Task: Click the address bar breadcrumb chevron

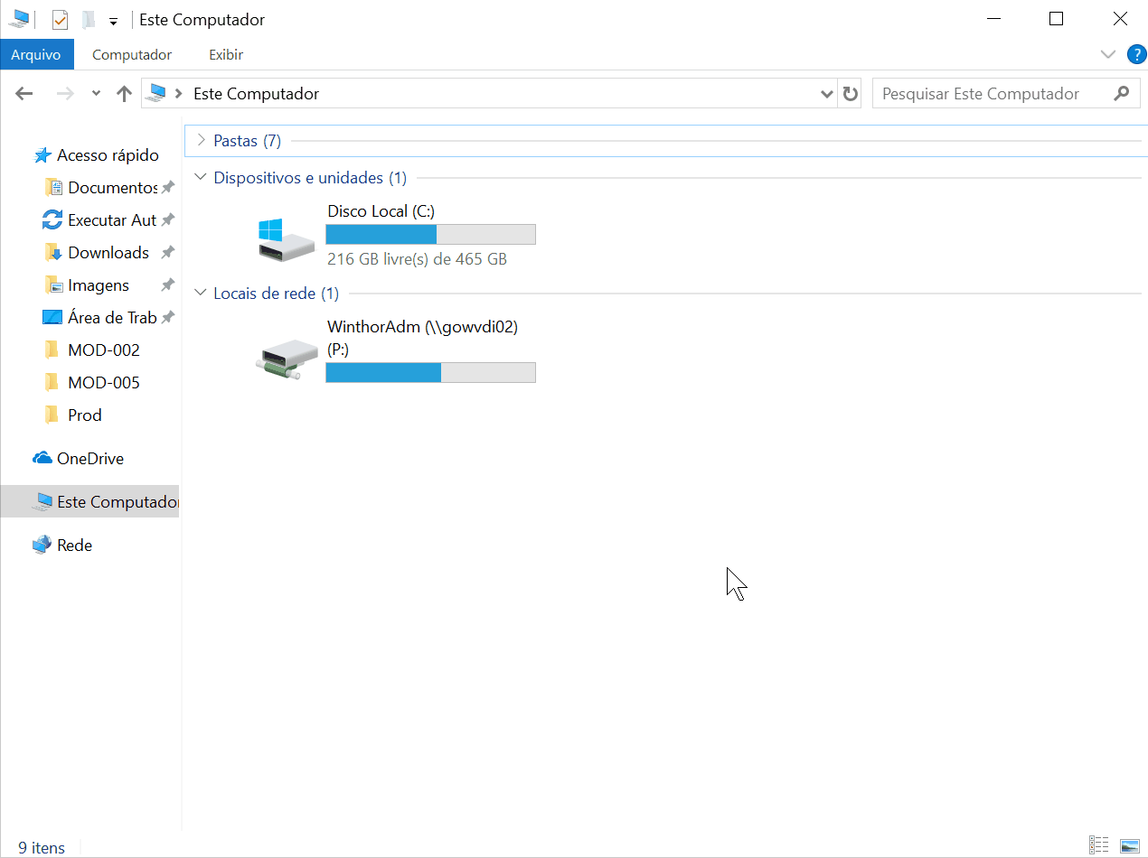Action: [180, 94]
